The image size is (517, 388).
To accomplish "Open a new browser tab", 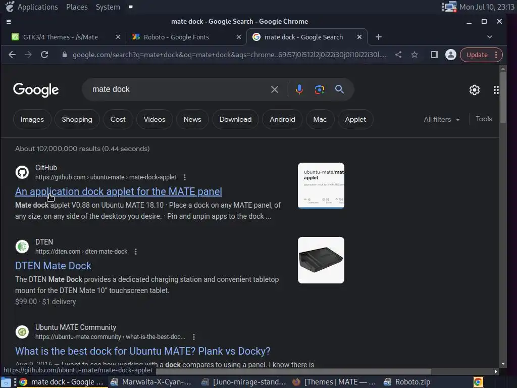I will [379, 37].
